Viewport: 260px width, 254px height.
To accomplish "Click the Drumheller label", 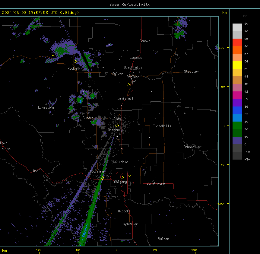I will pyautogui.click(x=192, y=147).
